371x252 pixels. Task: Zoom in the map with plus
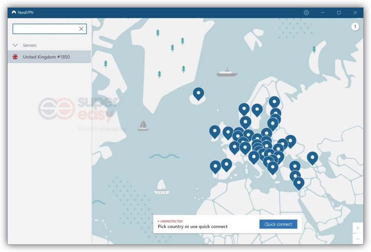(358, 228)
